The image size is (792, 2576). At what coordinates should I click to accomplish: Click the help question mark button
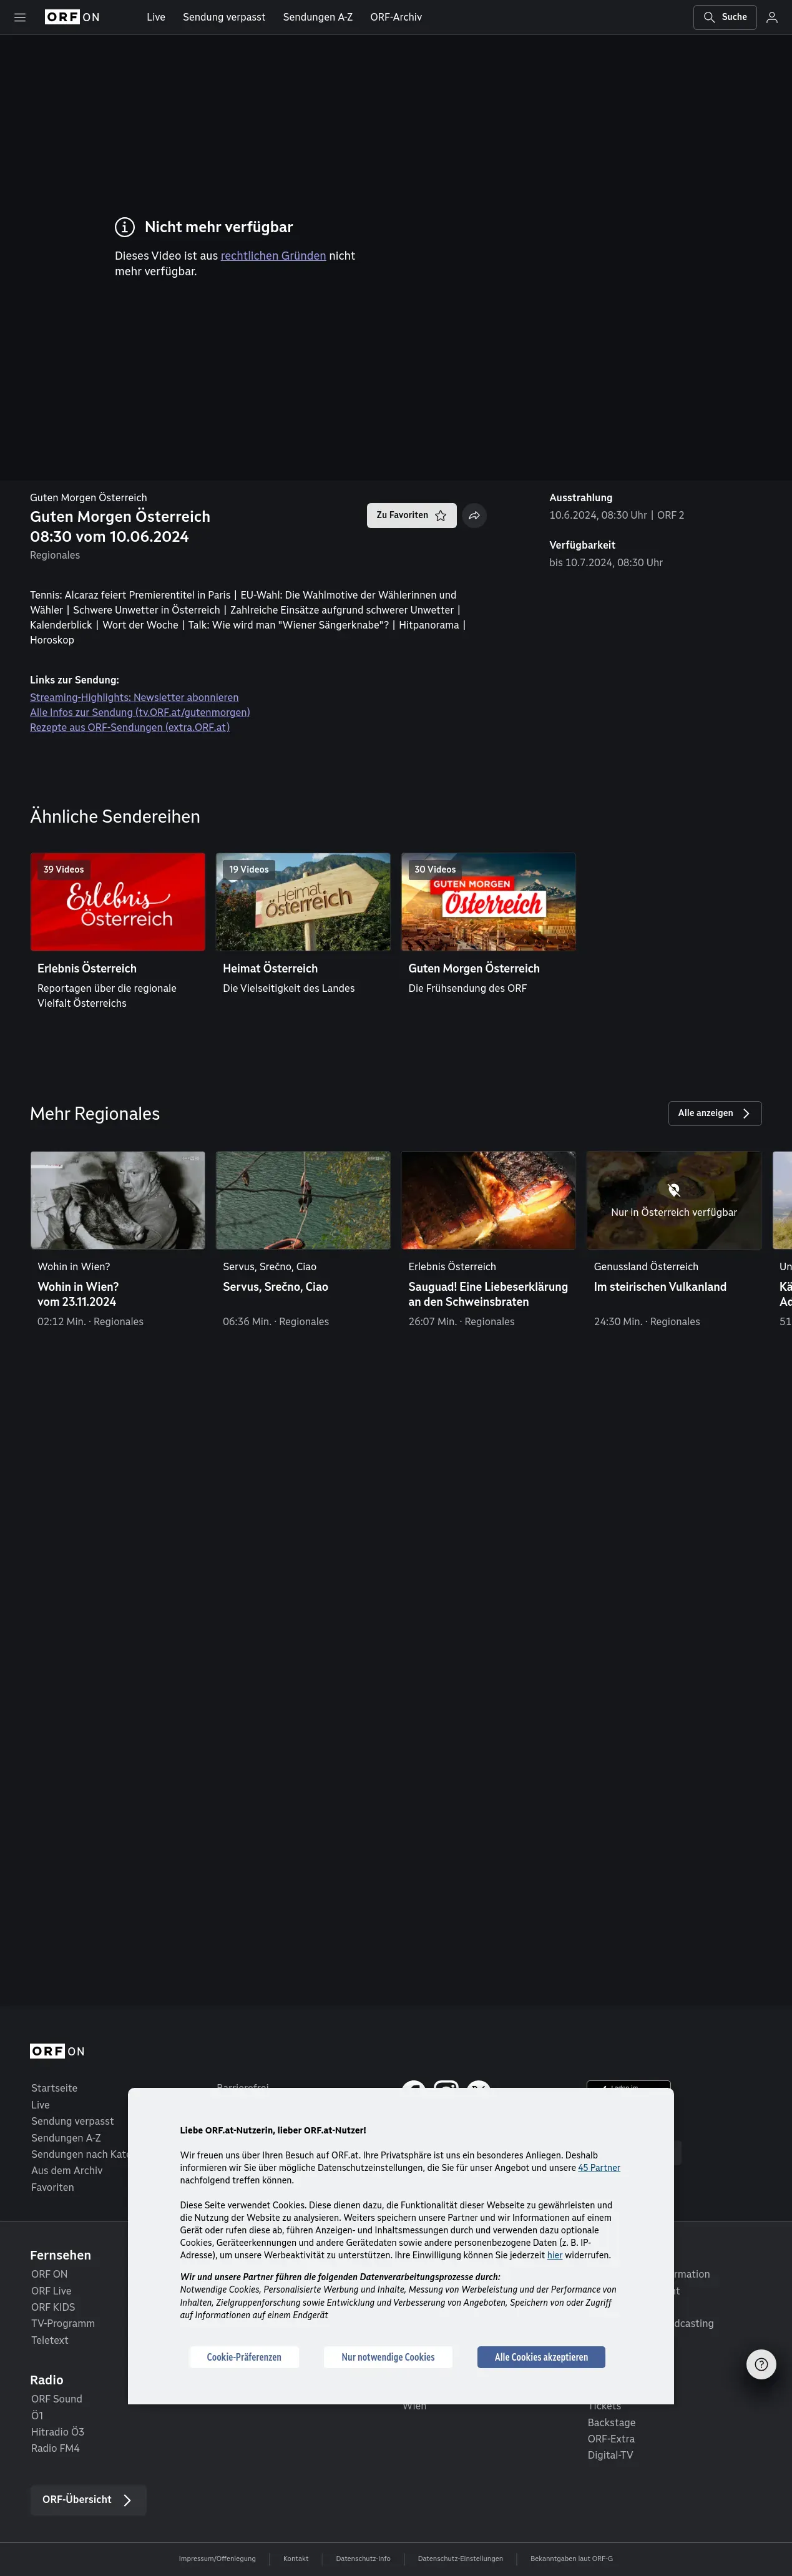click(x=761, y=2364)
